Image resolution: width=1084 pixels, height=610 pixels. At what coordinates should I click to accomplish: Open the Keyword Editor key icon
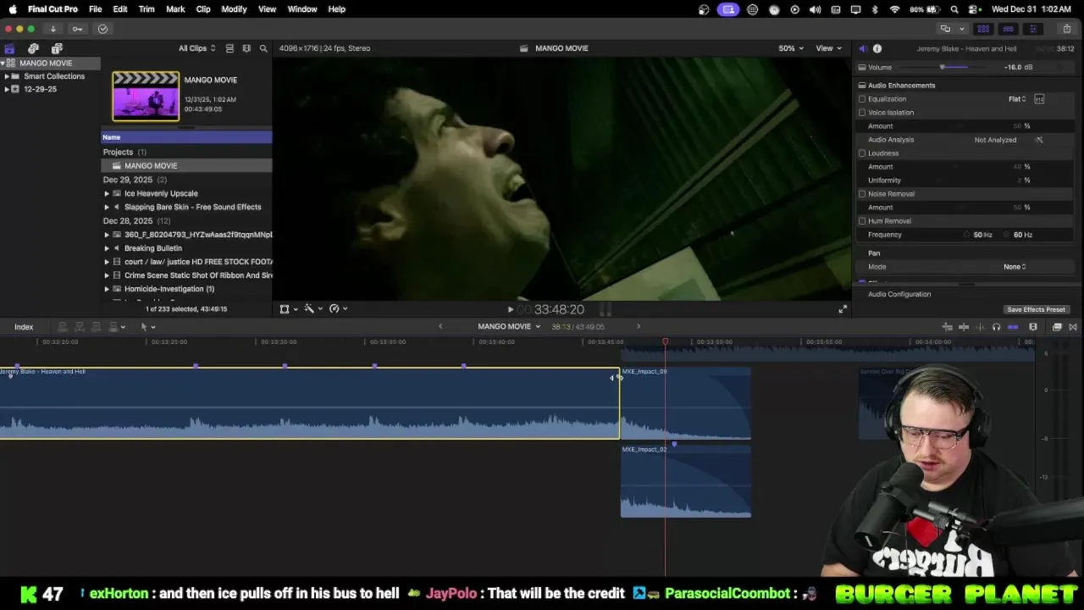tap(77, 29)
